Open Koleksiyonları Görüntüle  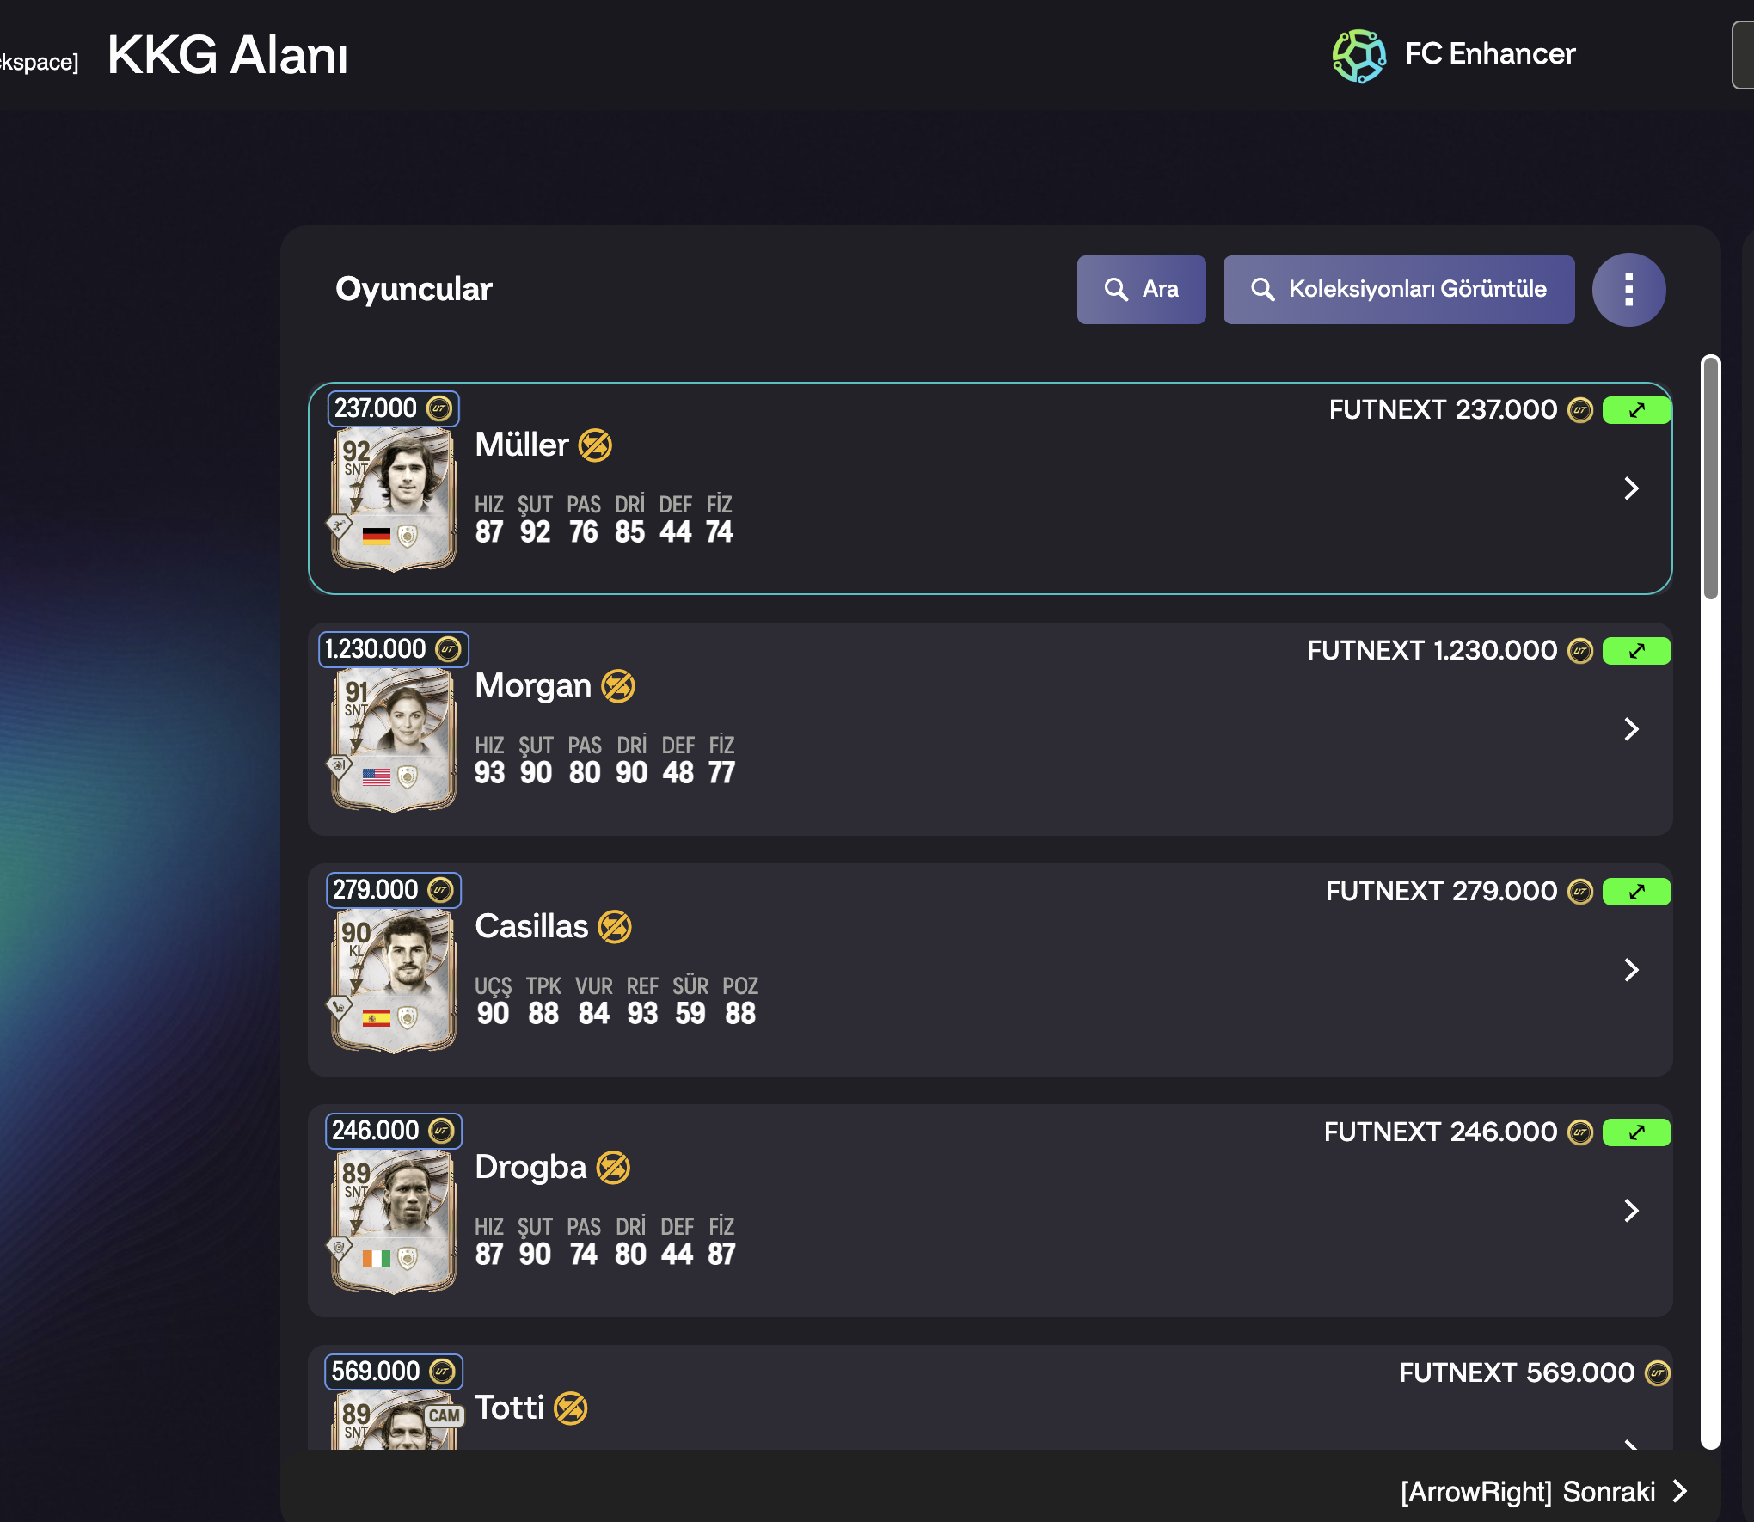click(1399, 290)
